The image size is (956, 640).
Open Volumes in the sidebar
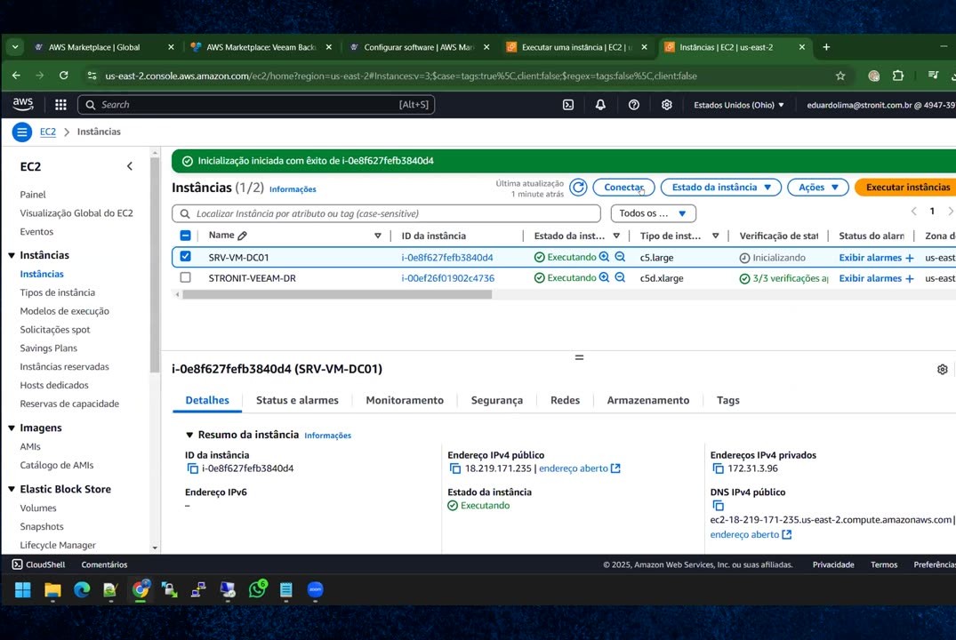(x=38, y=508)
